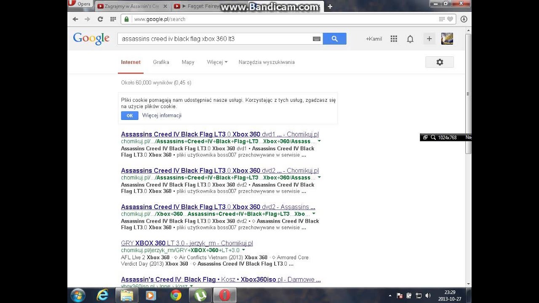Go forward to the next page
Image resolution: width=539 pixels, height=303 pixels.
click(x=87, y=19)
